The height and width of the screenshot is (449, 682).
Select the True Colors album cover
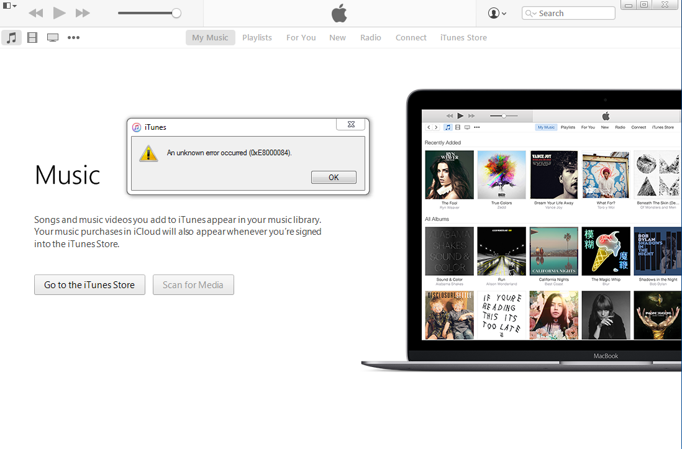tap(501, 175)
